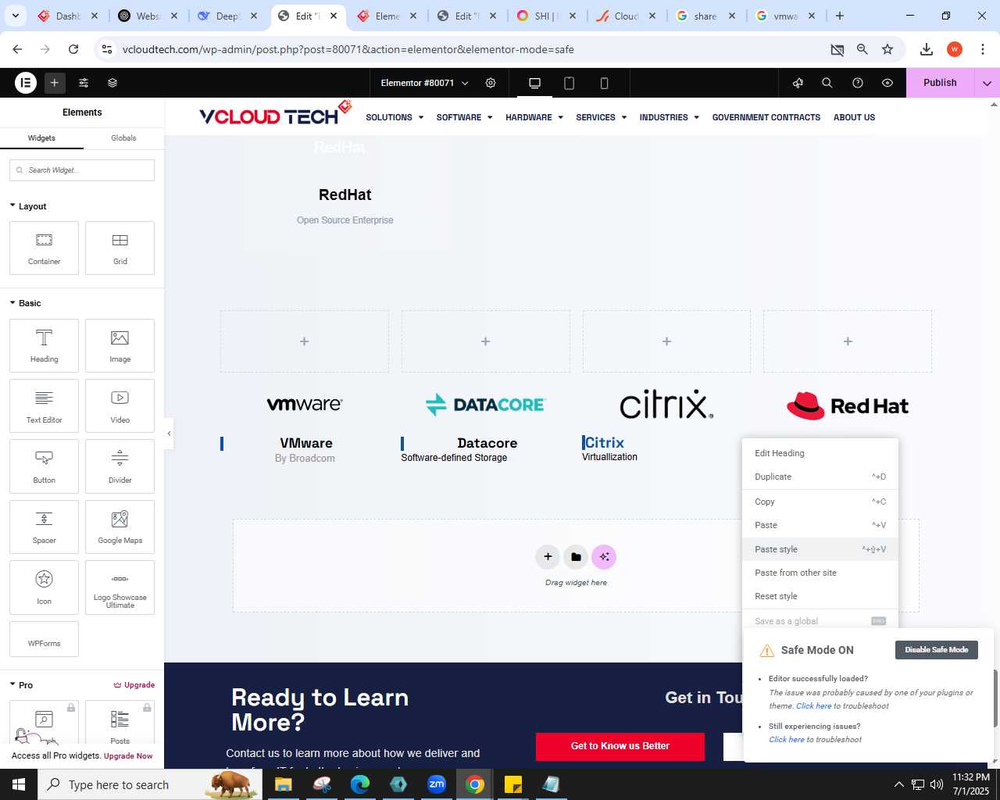Select the Container widget
Screen dimensions: 1000x800
(x=45, y=248)
